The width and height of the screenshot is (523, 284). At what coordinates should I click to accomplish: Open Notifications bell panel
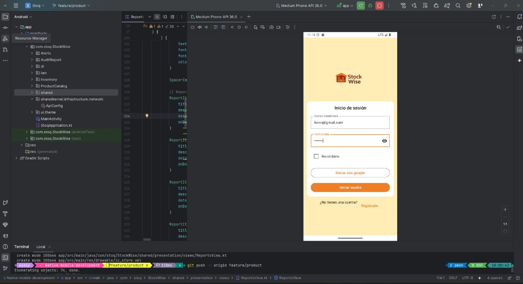pyautogui.click(x=519, y=17)
